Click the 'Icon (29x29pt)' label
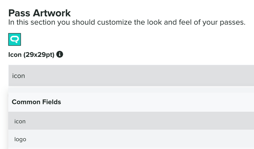 [31, 55]
